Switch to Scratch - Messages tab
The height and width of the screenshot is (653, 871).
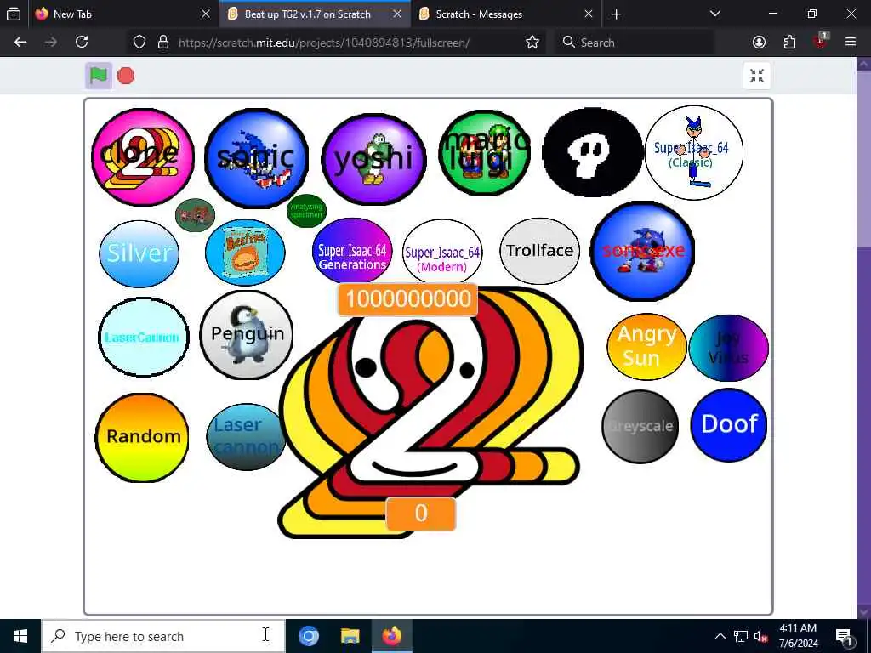506,14
